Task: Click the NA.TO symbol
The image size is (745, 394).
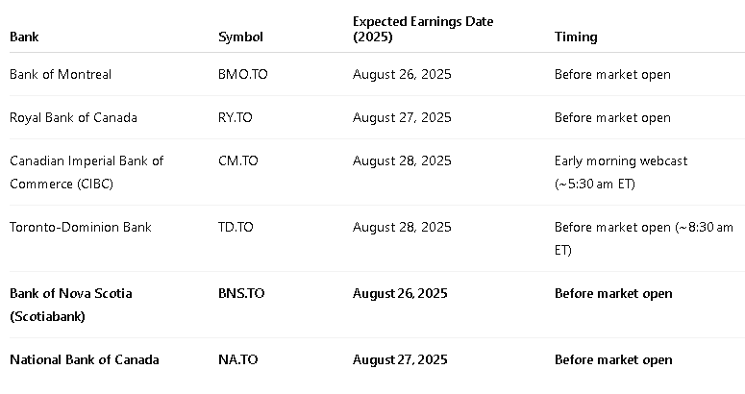Action: [236, 359]
